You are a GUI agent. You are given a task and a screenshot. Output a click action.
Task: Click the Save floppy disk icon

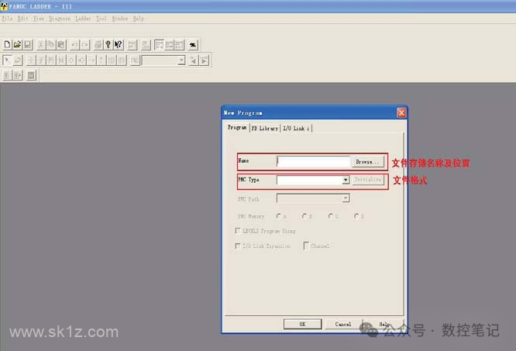click(28, 44)
